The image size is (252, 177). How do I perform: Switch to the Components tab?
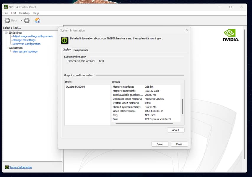(81, 50)
